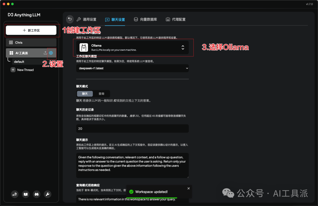Expand the Ollama LLM provider selector
The image size is (318, 206).
coord(132,48)
